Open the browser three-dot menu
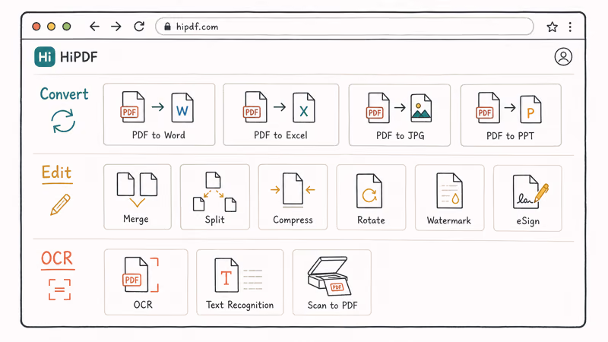Screen dimensions: 608x342 (570, 27)
